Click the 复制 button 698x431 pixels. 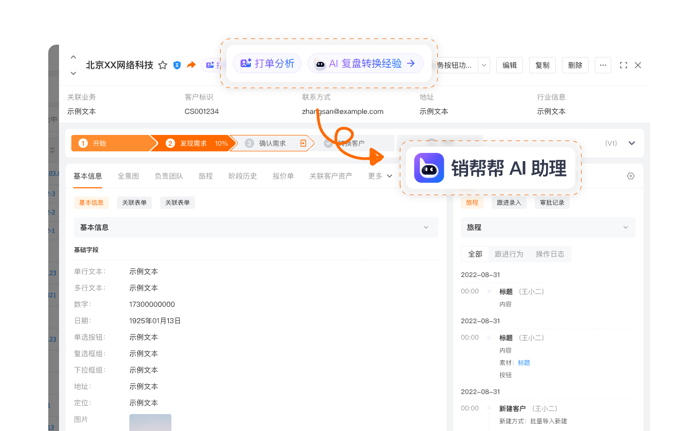click(x=542, y=65)
